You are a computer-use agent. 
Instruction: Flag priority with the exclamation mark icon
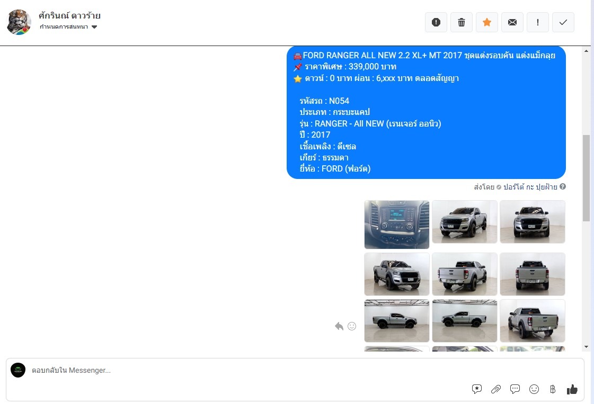pyautogui.click(x=537, y=22)
